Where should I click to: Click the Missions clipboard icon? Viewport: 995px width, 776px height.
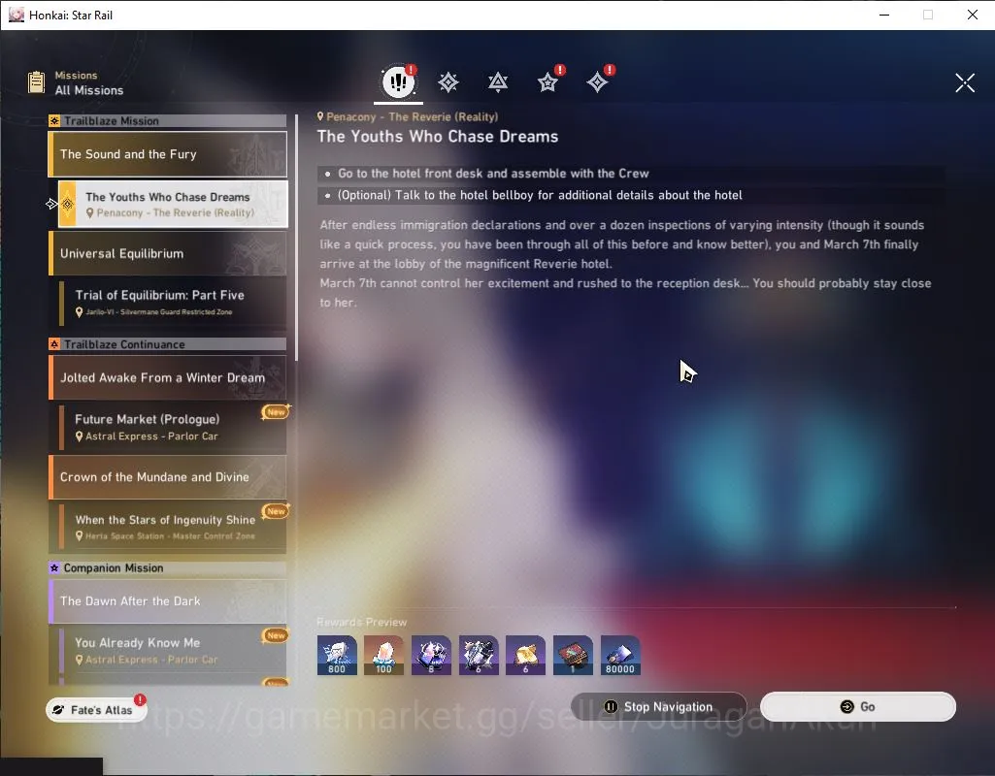[36, 82]
